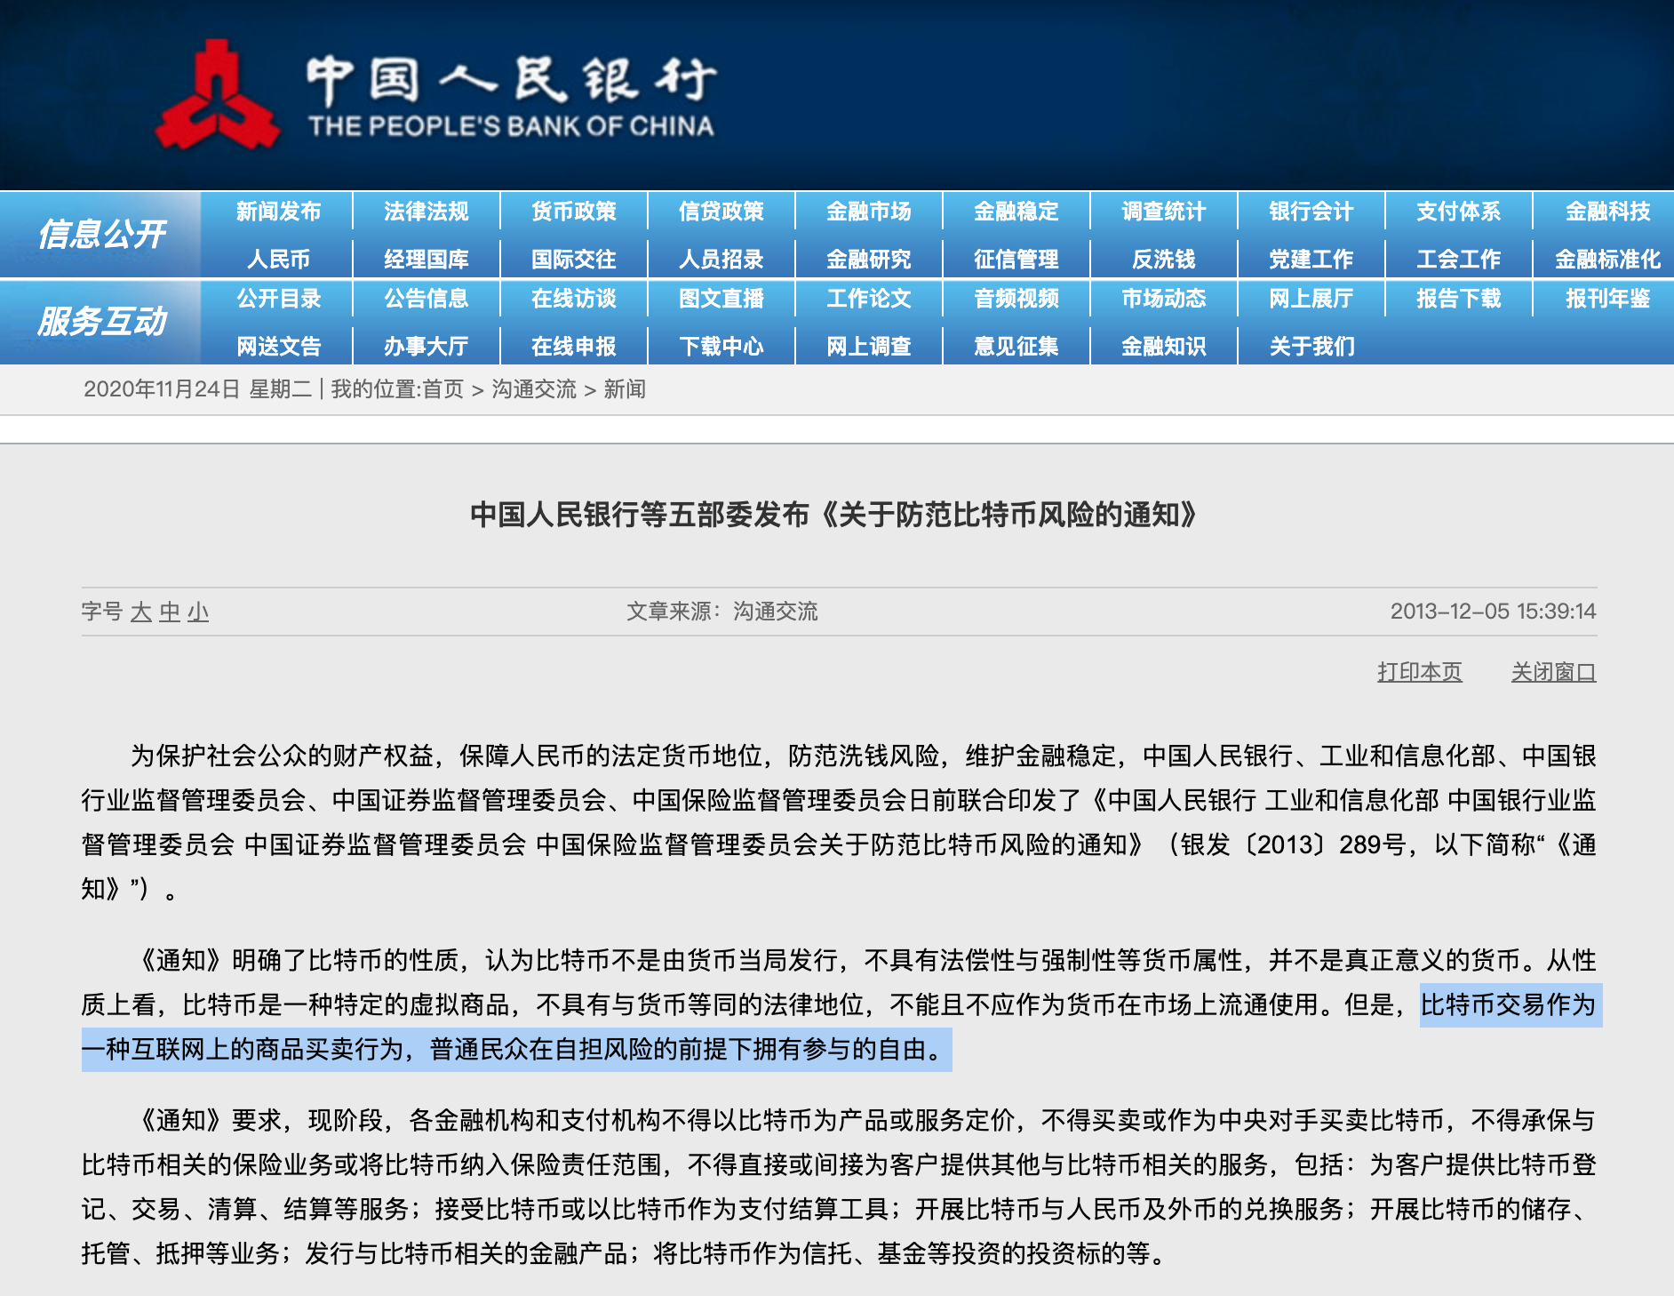This screenshot has width=1674, height=1296.
Task: Click 沟通交流 in the breadcrumb
Action: coord(534,389)
